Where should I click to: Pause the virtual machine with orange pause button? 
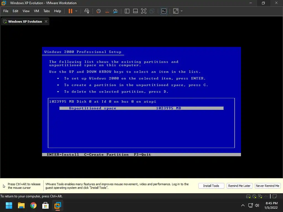[70, 11]
